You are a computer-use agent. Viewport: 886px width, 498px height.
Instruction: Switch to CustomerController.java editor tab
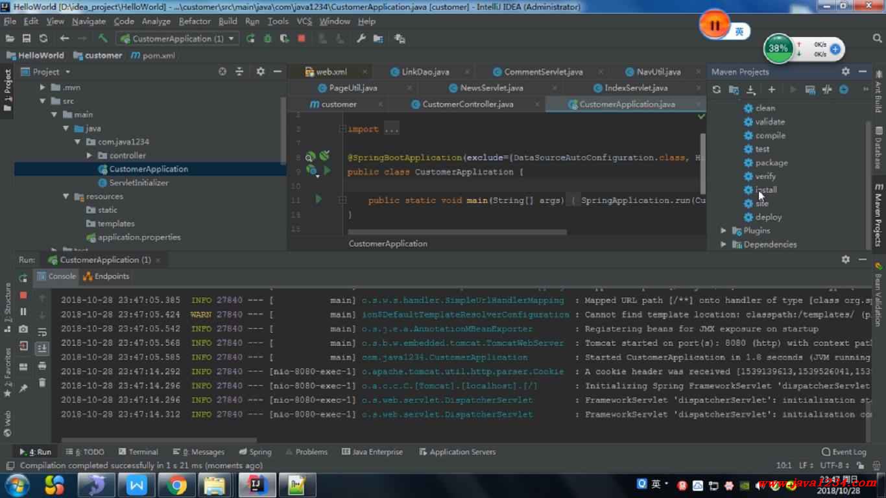[x=467, y=104]
